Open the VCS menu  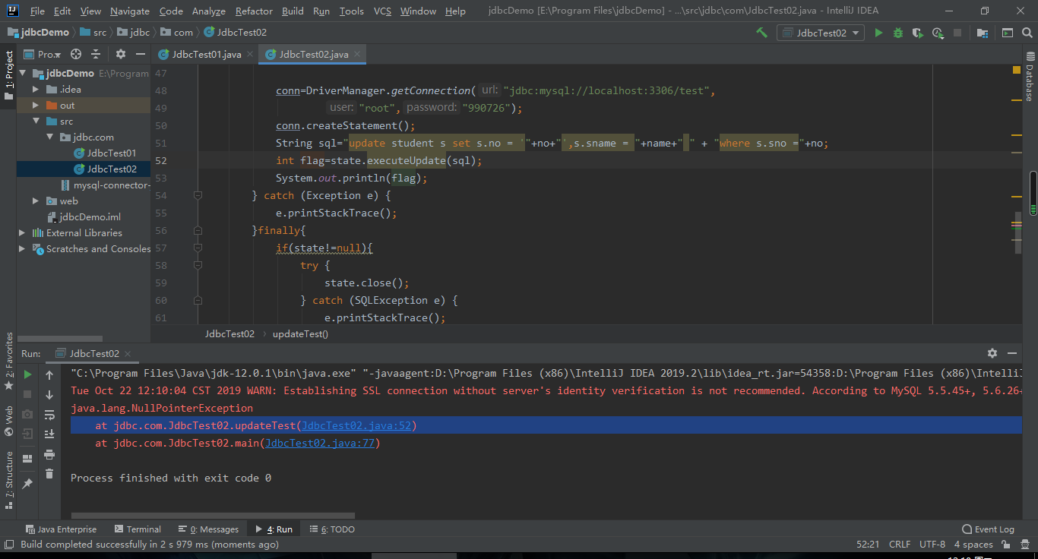click(x=382, y=11)
